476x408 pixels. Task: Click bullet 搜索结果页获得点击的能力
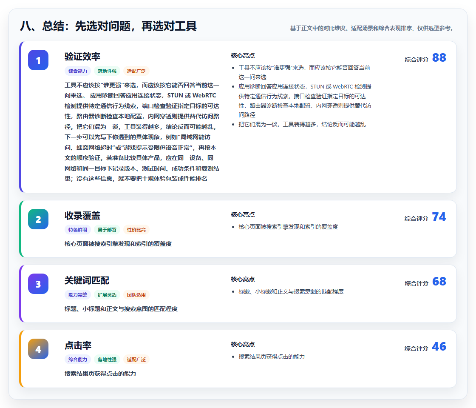[272, 357]
